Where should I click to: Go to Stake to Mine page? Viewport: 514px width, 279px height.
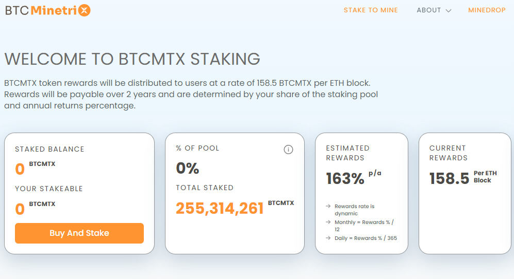click(371, 10)
